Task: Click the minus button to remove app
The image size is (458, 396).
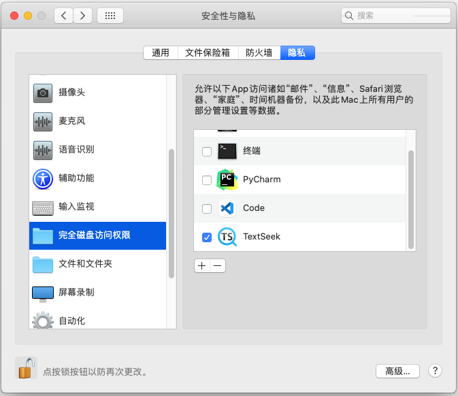Action: (217, 266)
